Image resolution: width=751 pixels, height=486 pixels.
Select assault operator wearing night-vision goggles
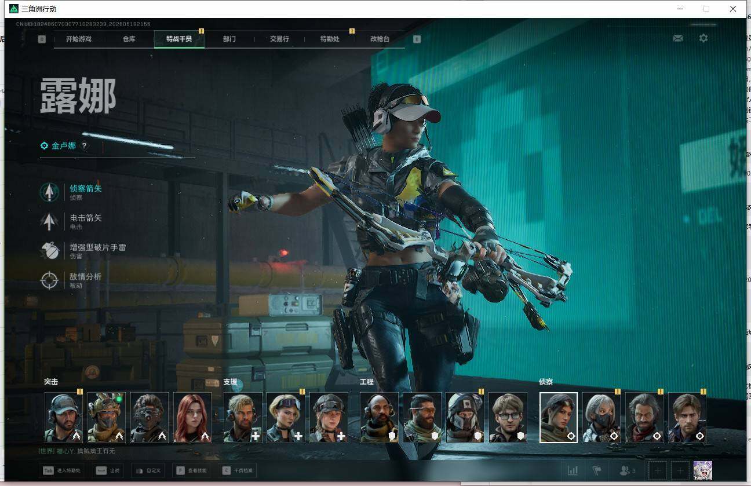[150, 418]
